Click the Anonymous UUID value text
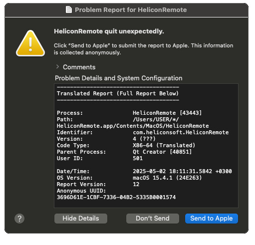The height and width of the screenshot is (245, 255). (116, 197)
